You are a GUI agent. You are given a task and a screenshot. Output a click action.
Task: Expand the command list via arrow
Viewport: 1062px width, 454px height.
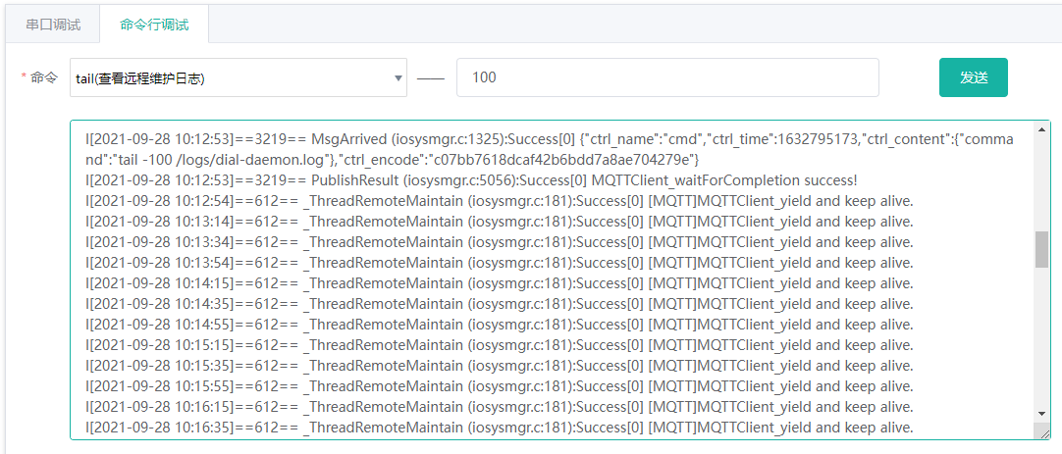tap(398, 77)
